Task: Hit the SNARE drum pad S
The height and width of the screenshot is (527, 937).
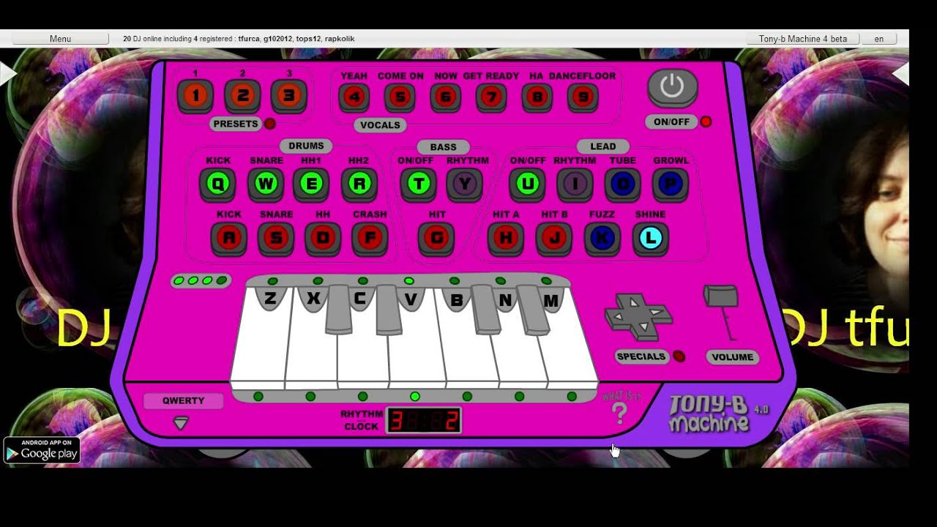Action: (276, 239)
